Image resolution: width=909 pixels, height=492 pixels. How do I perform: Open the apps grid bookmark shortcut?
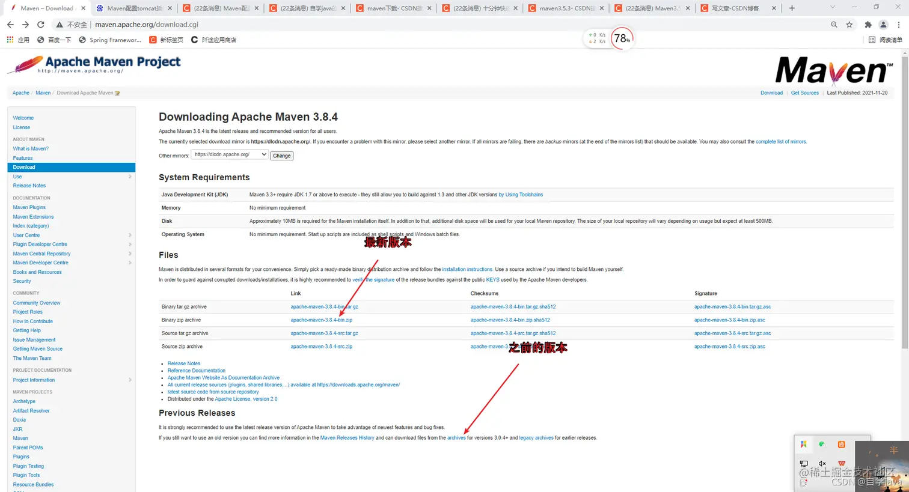(18, 40)
